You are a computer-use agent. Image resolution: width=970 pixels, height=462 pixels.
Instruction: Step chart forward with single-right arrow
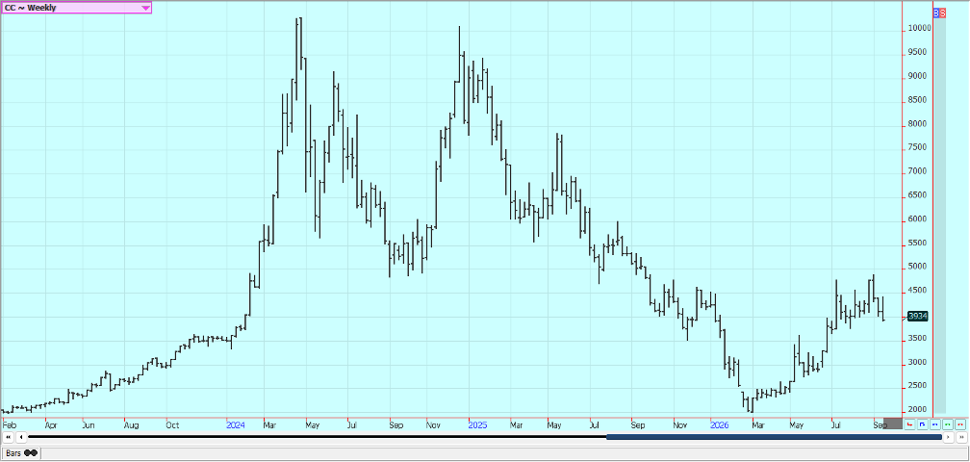(x=949, y=437)
